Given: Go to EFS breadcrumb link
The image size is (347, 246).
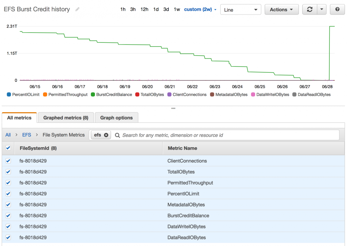Looking at the screenshot, I should pos(26,135).
